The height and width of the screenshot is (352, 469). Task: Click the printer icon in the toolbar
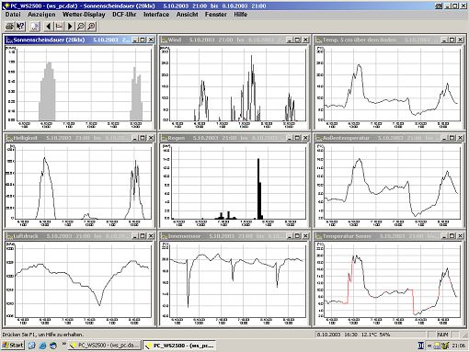[x=9, y=27]
